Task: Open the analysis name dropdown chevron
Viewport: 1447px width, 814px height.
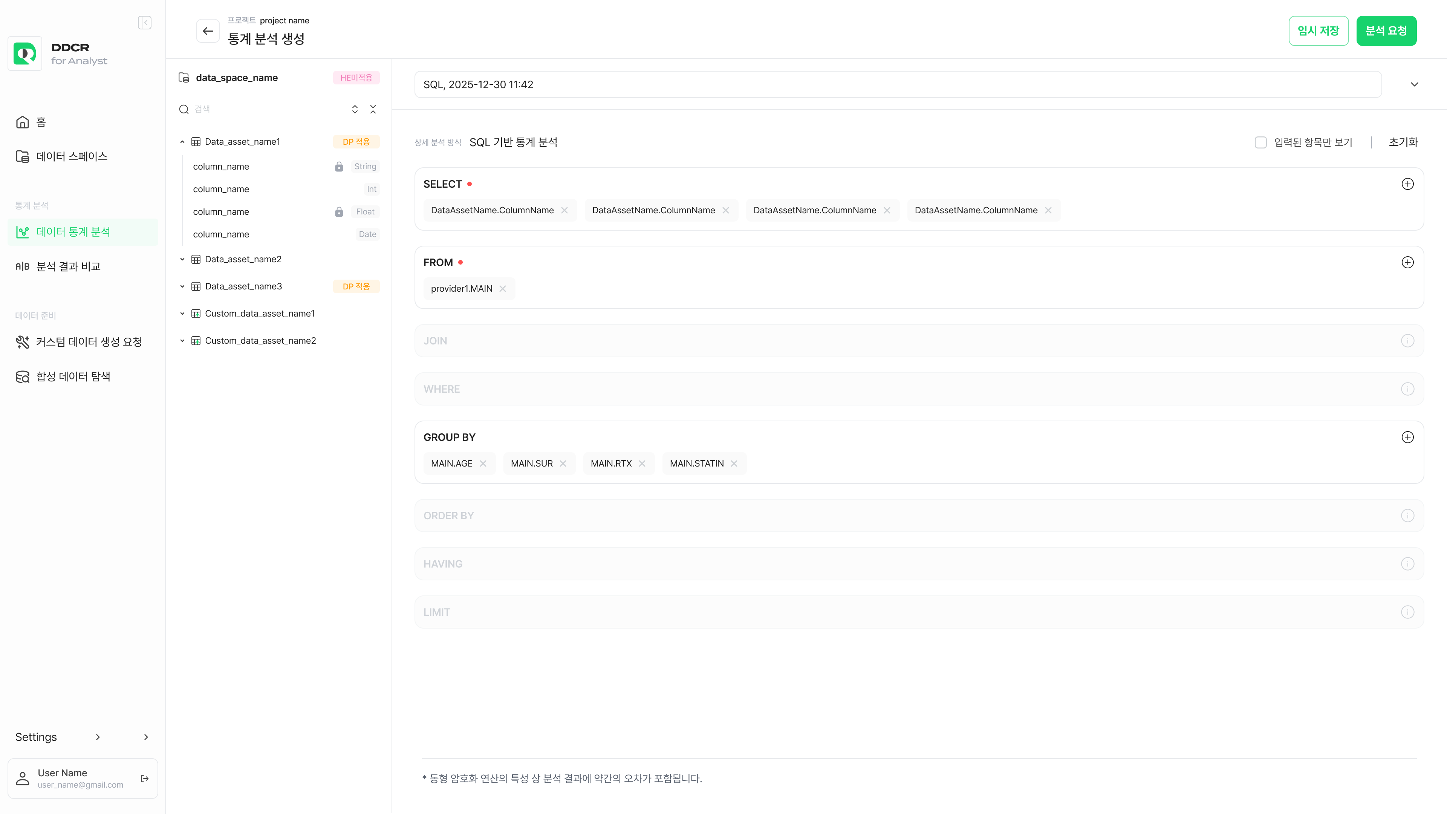Action: pyautogui.click(x=1414, y=84)
